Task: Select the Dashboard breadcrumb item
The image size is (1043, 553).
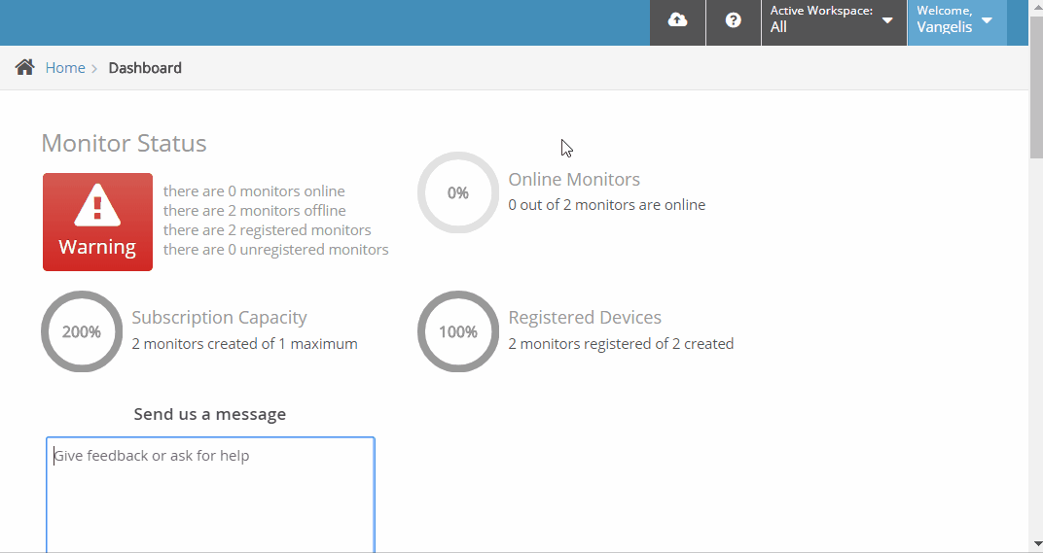Action: click(145, 68)
